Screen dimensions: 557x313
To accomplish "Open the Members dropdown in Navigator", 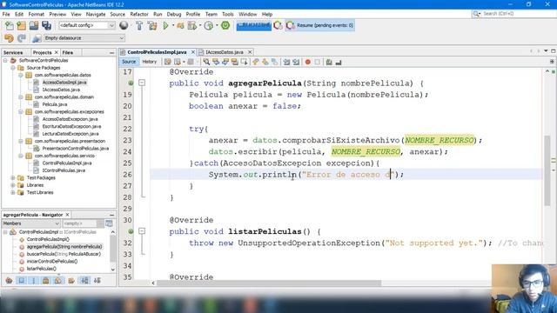I will (x=31, y=223).
